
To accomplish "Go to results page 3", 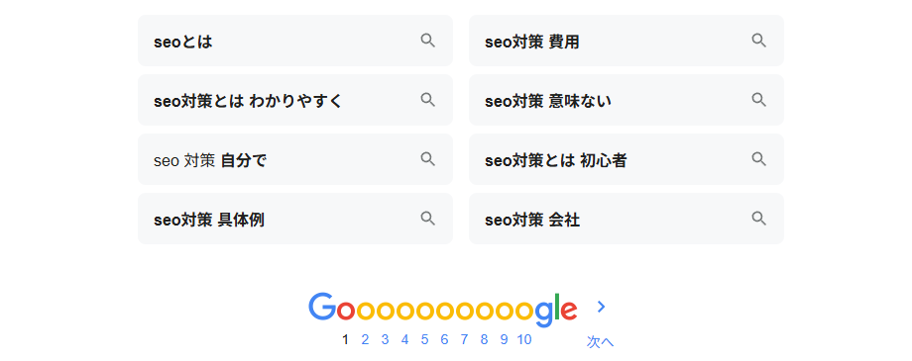I will click(x=385, y=339).
